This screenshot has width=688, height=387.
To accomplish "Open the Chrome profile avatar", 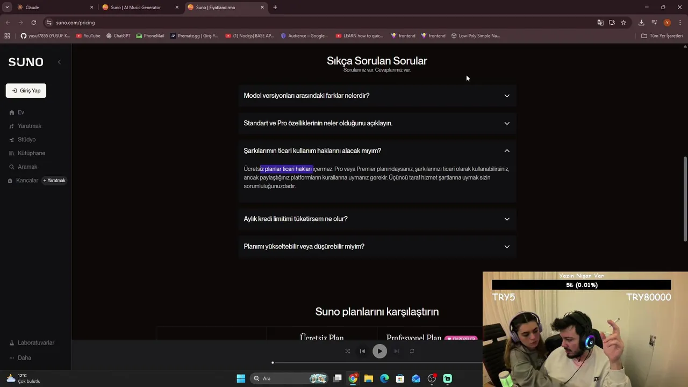I will (667, 23).
